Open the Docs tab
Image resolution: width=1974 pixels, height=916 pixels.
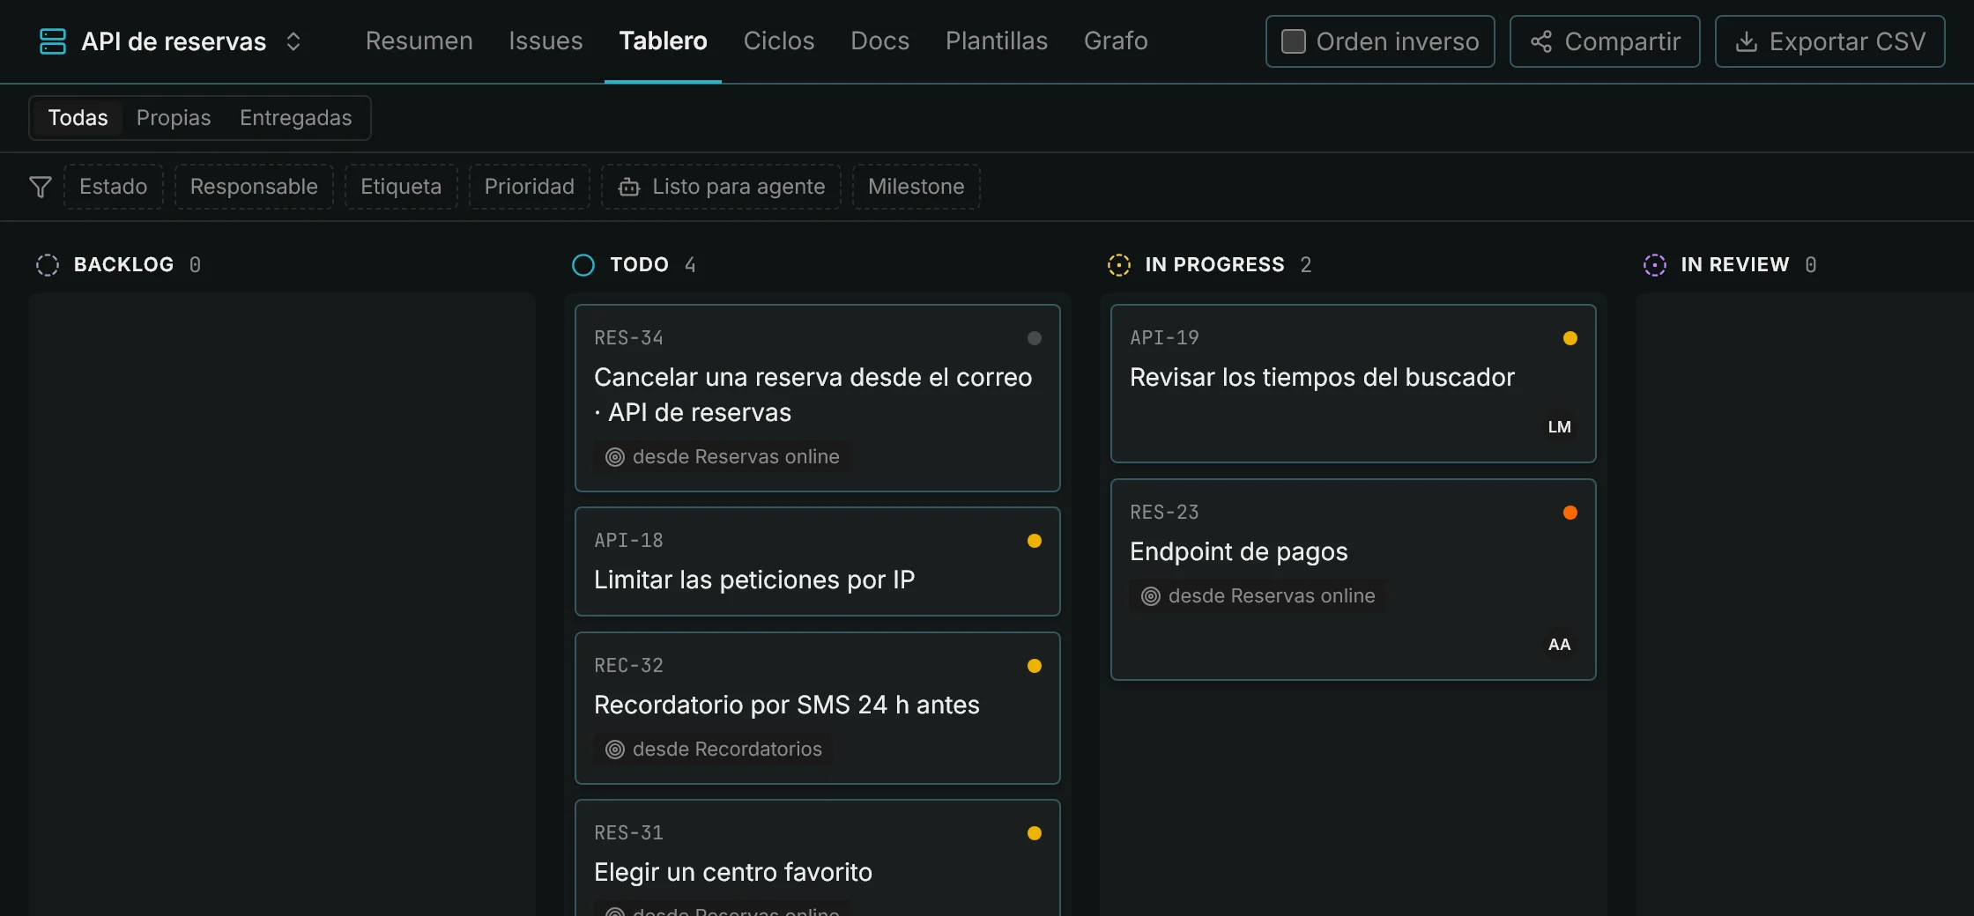(x=879, y=41)
